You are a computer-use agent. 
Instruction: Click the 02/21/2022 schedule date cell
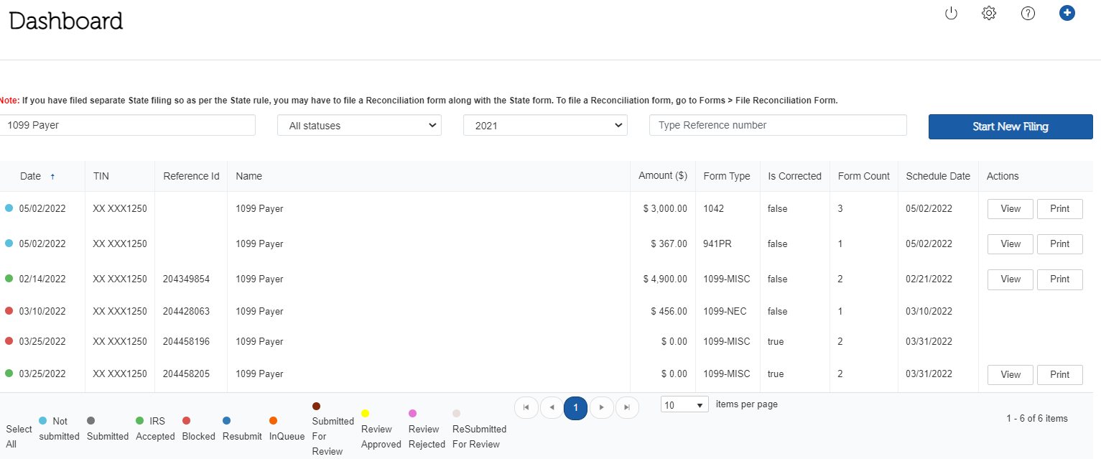tap(929, 279)
